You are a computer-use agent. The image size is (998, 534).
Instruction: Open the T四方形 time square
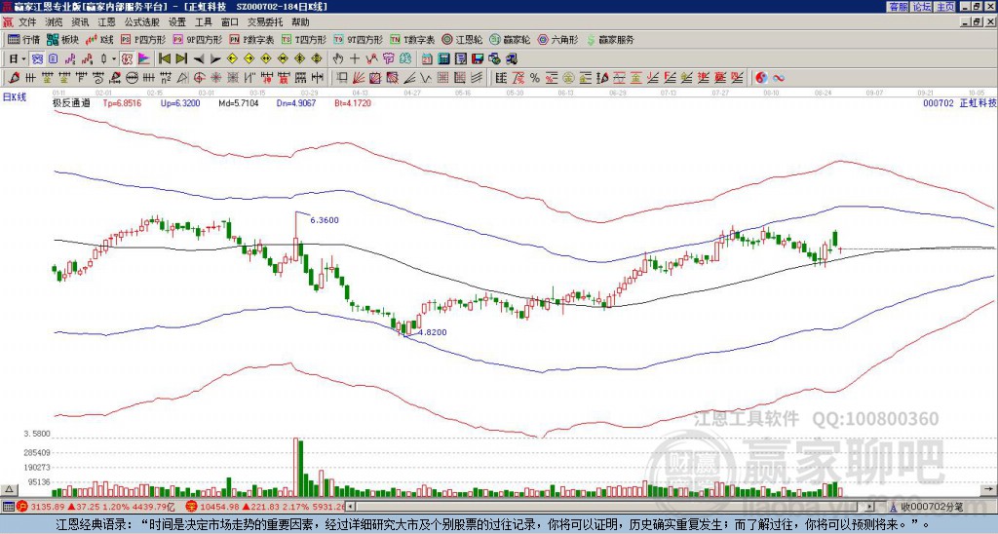click(x=304, y=39)
